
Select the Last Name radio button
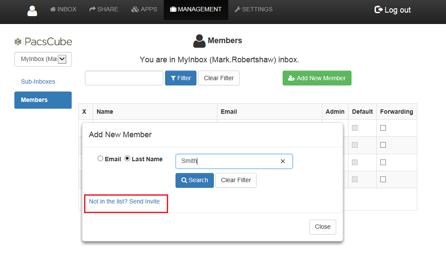(128, 159)
